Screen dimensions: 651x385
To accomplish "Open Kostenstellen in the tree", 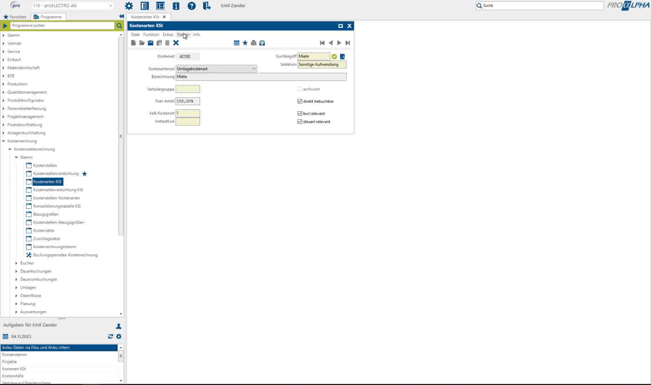I will pyautogui.click(x=45, y=165).
